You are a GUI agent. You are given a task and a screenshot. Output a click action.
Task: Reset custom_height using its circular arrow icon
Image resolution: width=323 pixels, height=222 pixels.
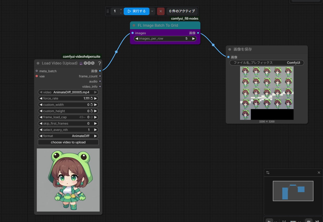(x=92, y=111)
